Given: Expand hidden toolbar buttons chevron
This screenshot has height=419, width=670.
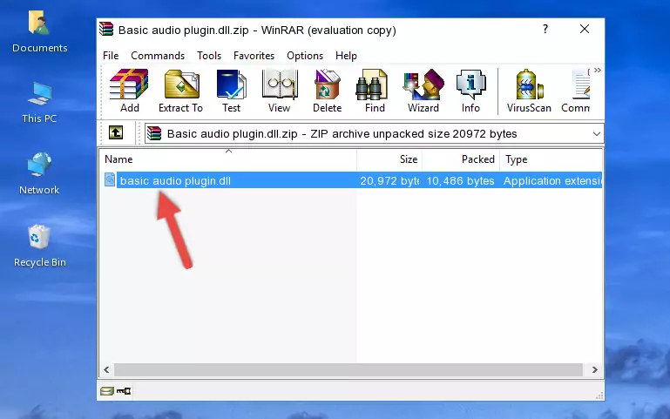Looking at the screenshot, I should tap(598, 70).
